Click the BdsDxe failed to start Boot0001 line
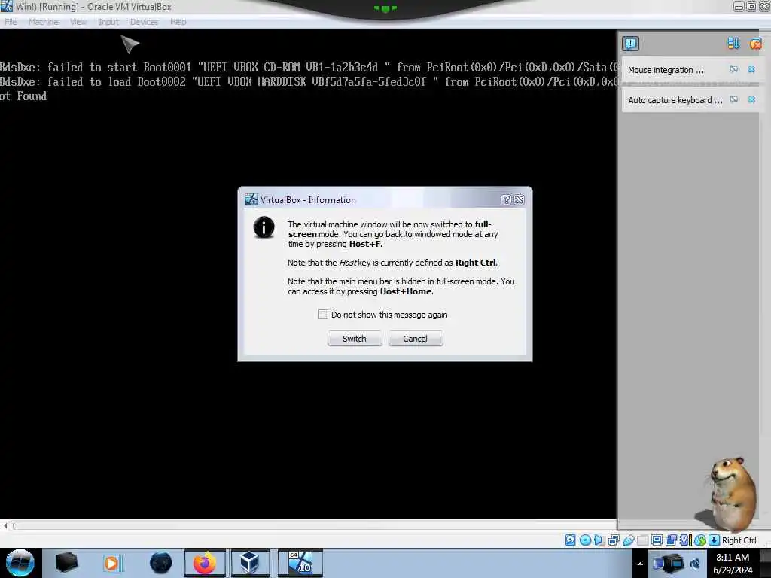 (308, 67)
